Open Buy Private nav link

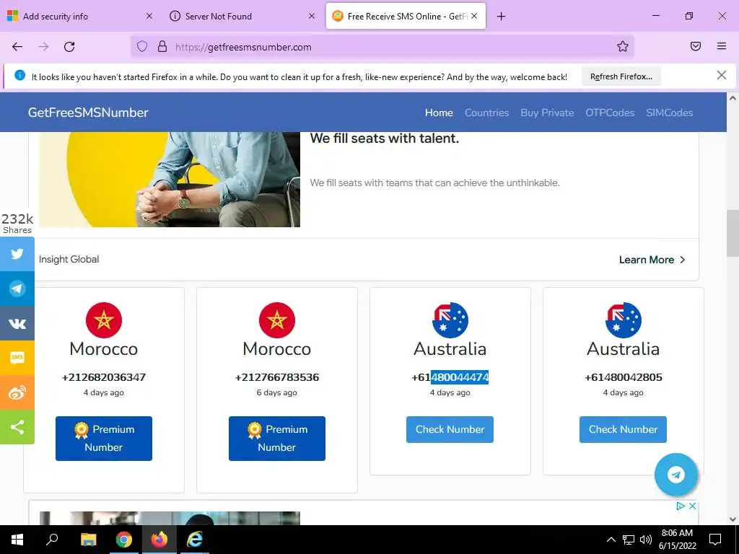coord(547,113)
